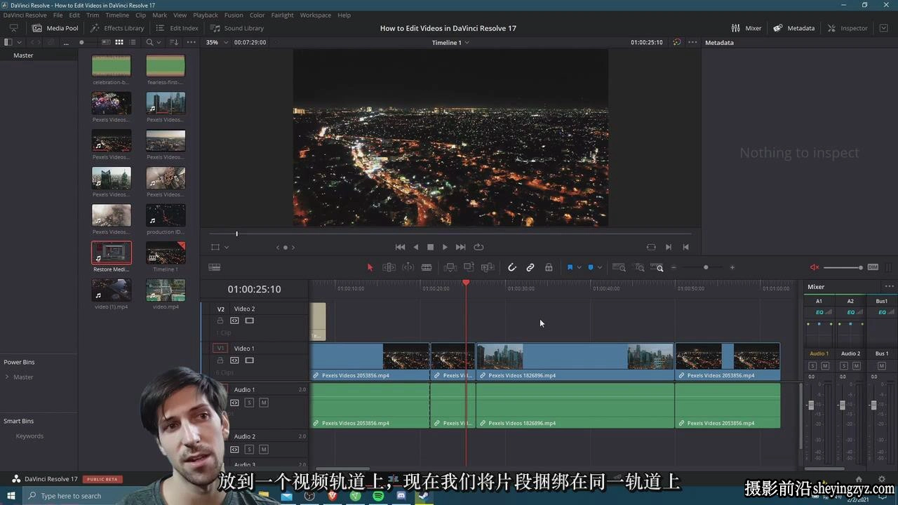The image size is (898, 505).
Task: Open Timeline View Options icon
Action: coord(215,267)
